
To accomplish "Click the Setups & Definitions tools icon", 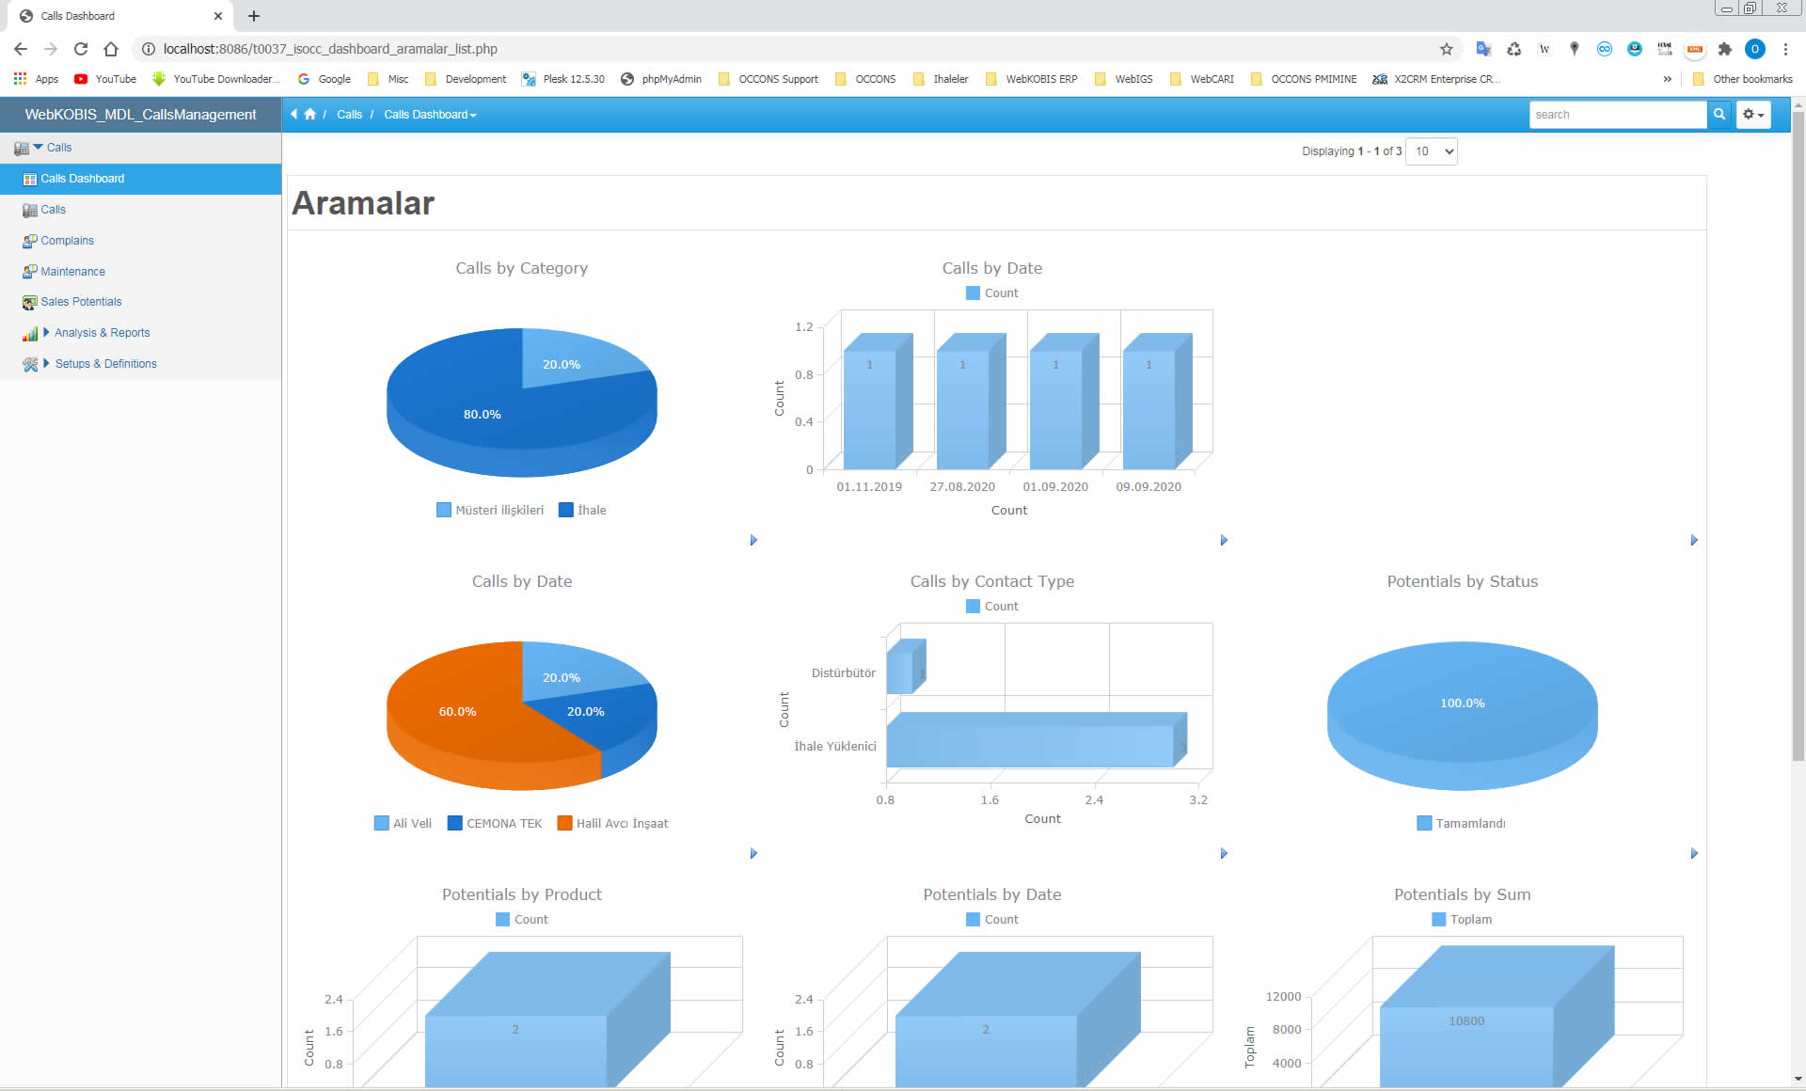I will pos(30,364).
